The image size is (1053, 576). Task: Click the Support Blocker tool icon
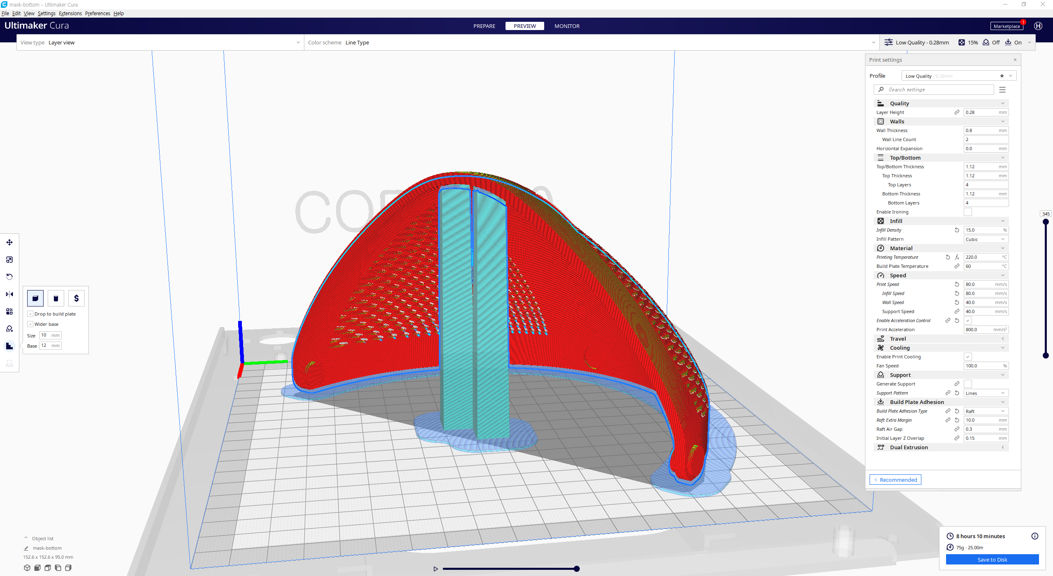(9, 329)
